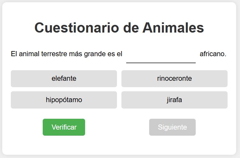Viewport: 240px width, 158px height.
Task: Click the word Animales in the title
Action: pyautogui.click(x=173, y=28)
